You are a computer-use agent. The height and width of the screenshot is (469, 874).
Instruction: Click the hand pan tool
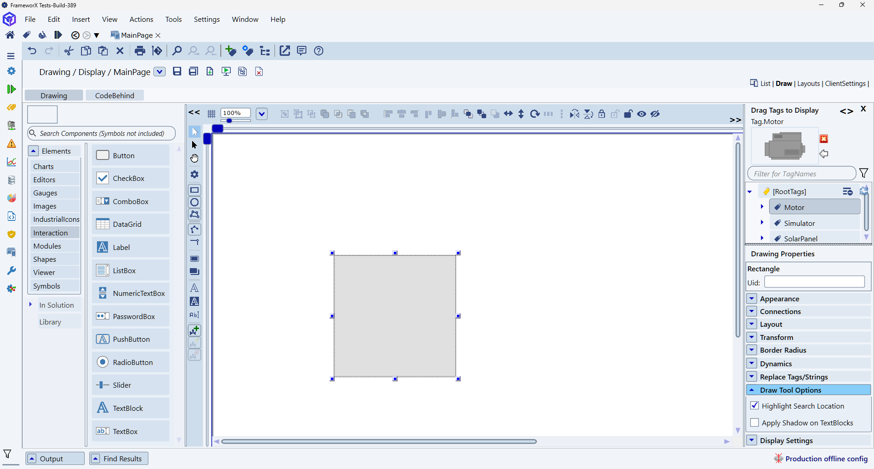(194, 158)
